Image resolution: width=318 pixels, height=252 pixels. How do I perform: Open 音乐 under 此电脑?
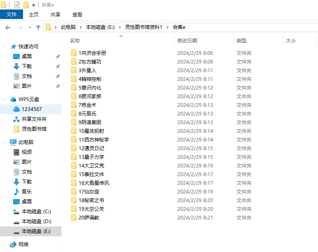pos(27,191)
